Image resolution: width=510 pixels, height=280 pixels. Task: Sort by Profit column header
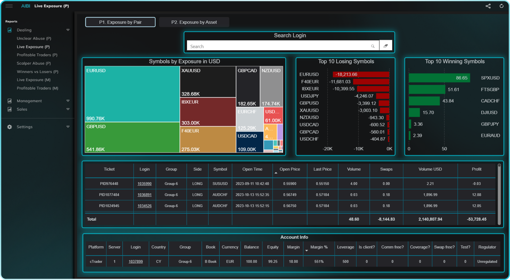(x=476, y=169)
